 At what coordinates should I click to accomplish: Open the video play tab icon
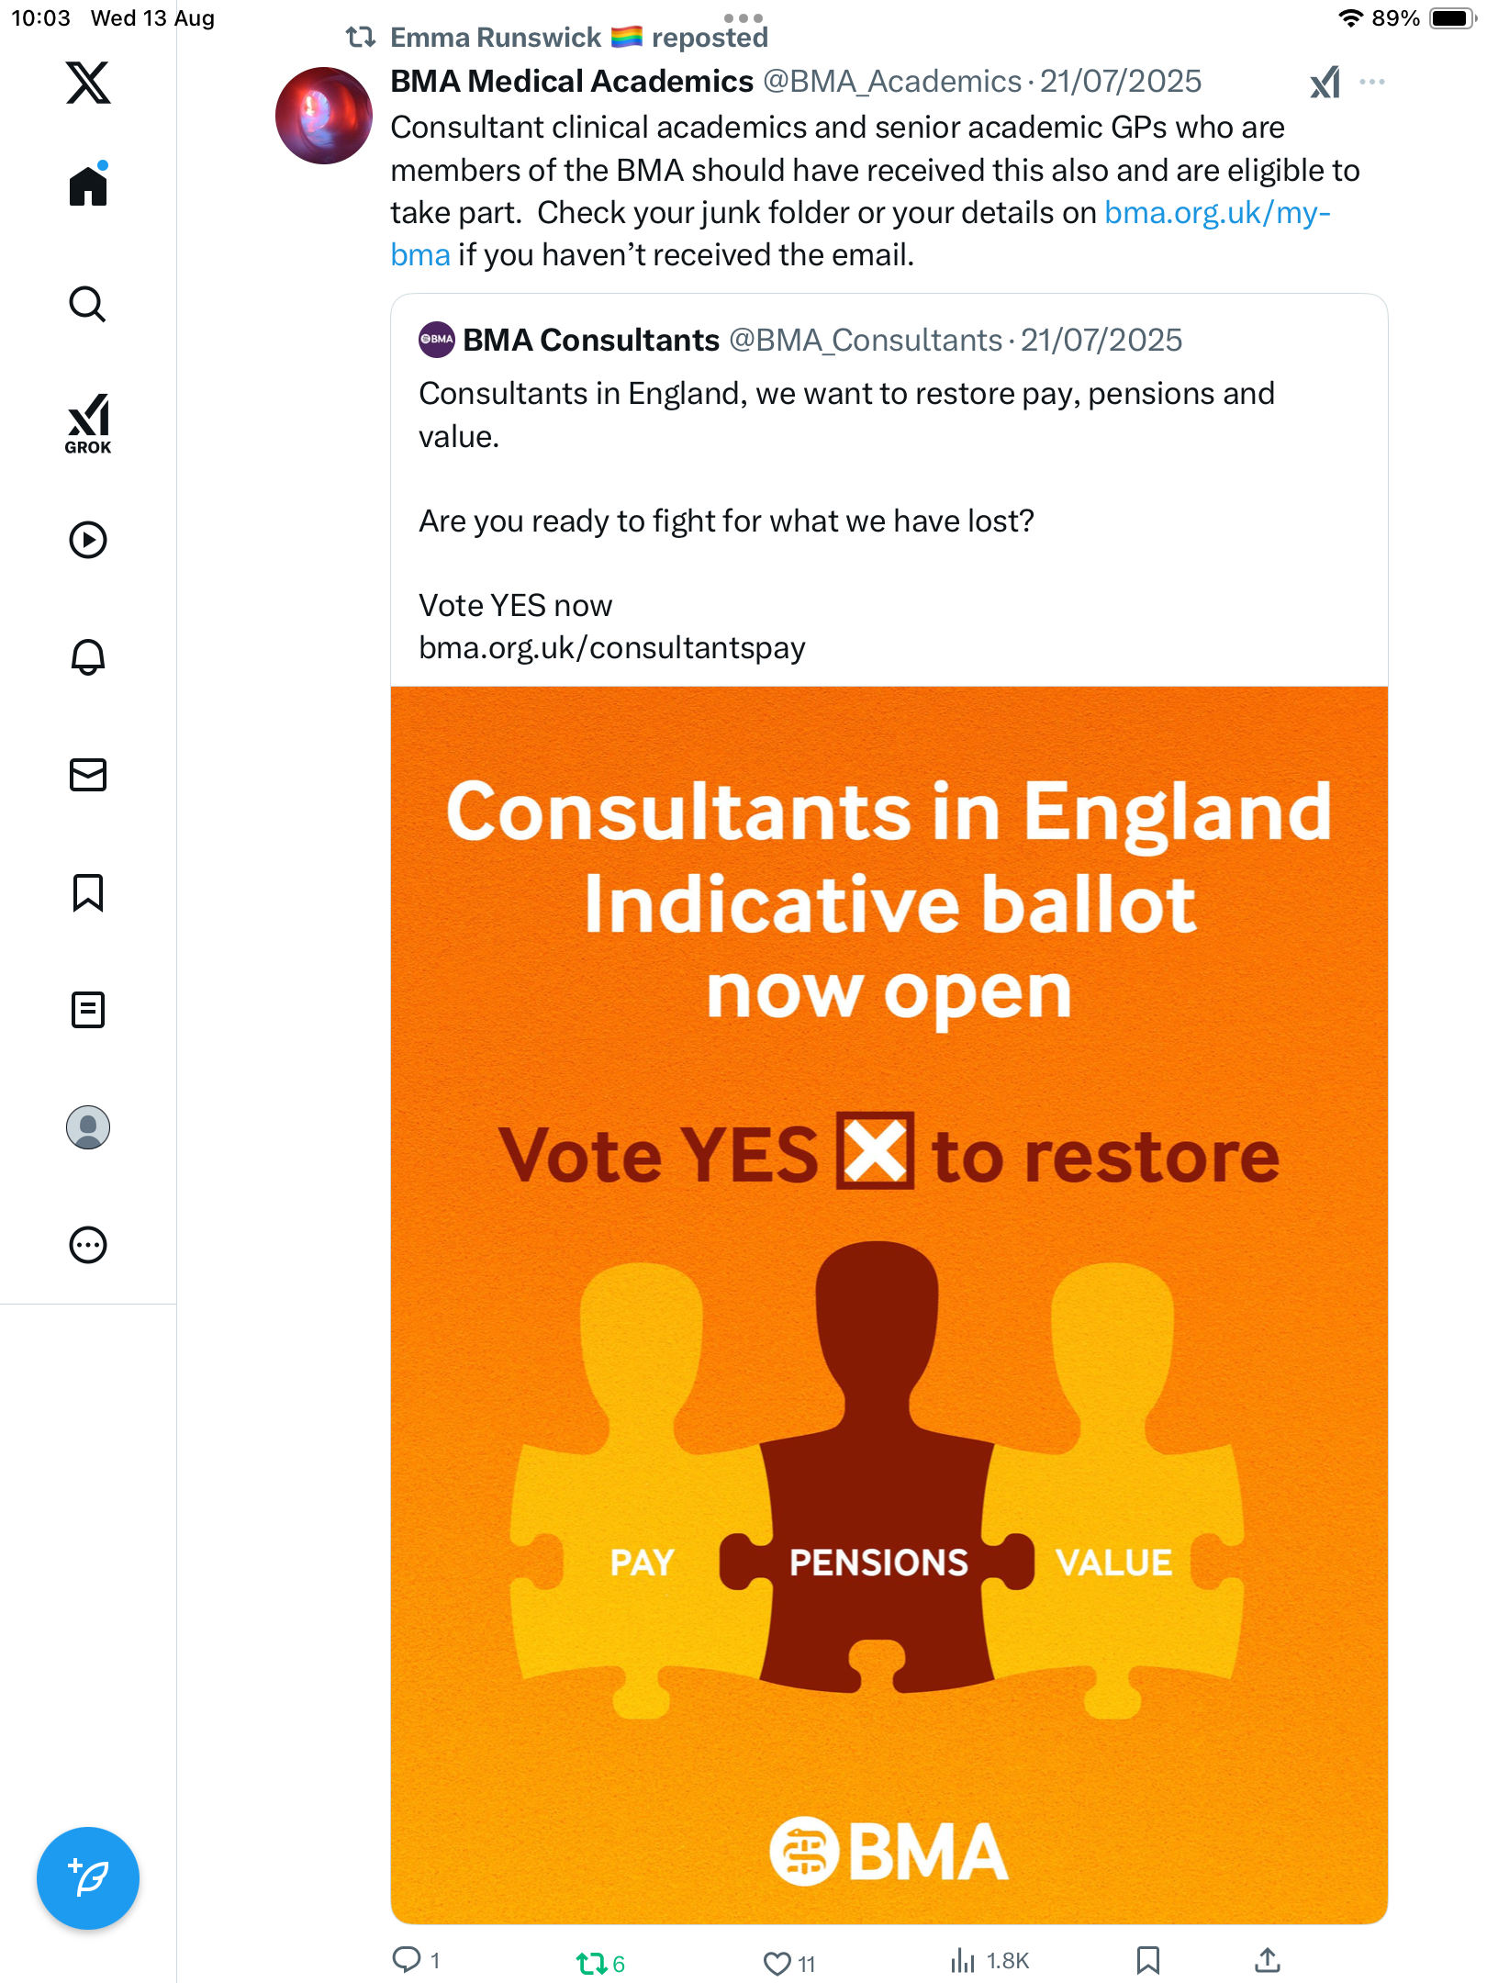(88, 540)
